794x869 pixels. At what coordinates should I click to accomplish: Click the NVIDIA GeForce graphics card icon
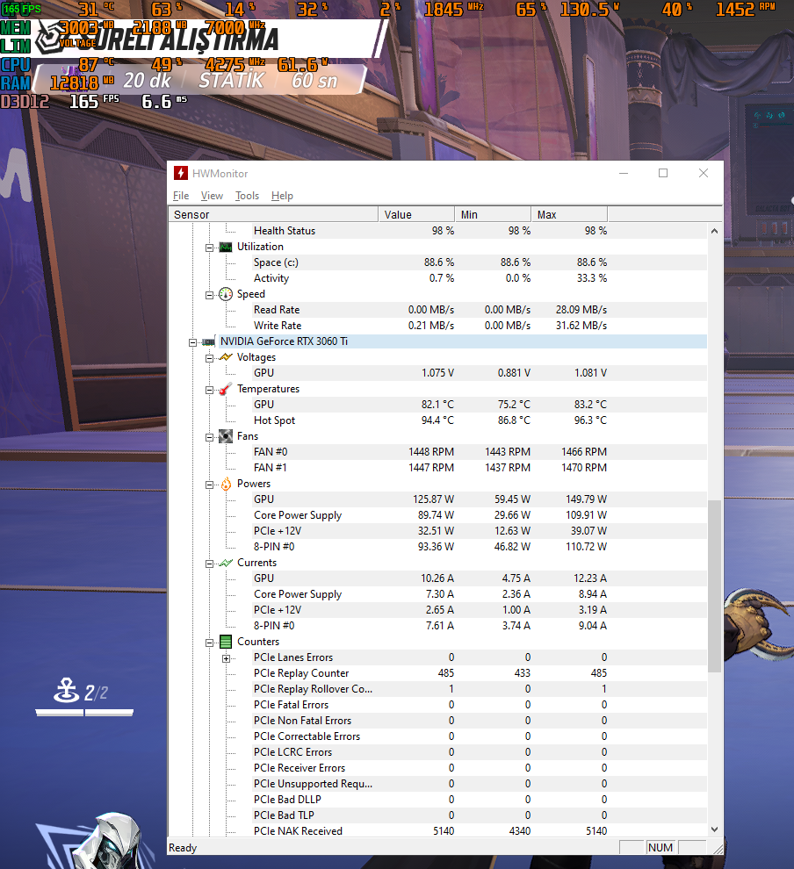click(x=208, y=342)
